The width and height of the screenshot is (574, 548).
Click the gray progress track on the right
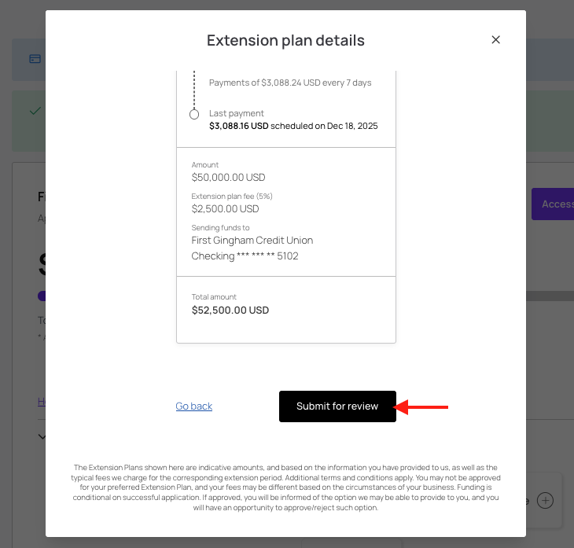tap(550, 296)
